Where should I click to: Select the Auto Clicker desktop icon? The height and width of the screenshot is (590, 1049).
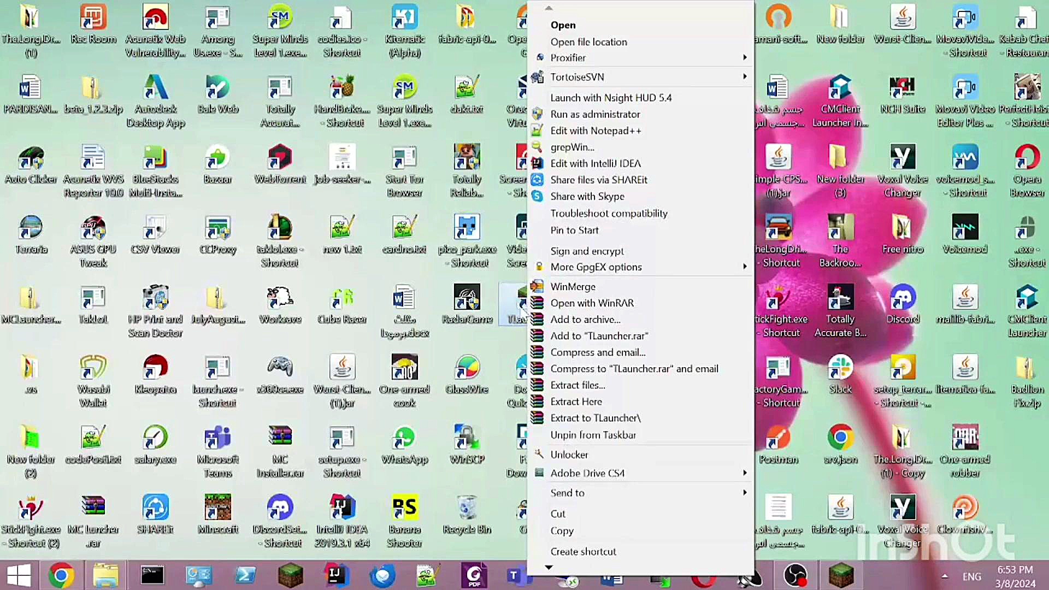point(31,164)
